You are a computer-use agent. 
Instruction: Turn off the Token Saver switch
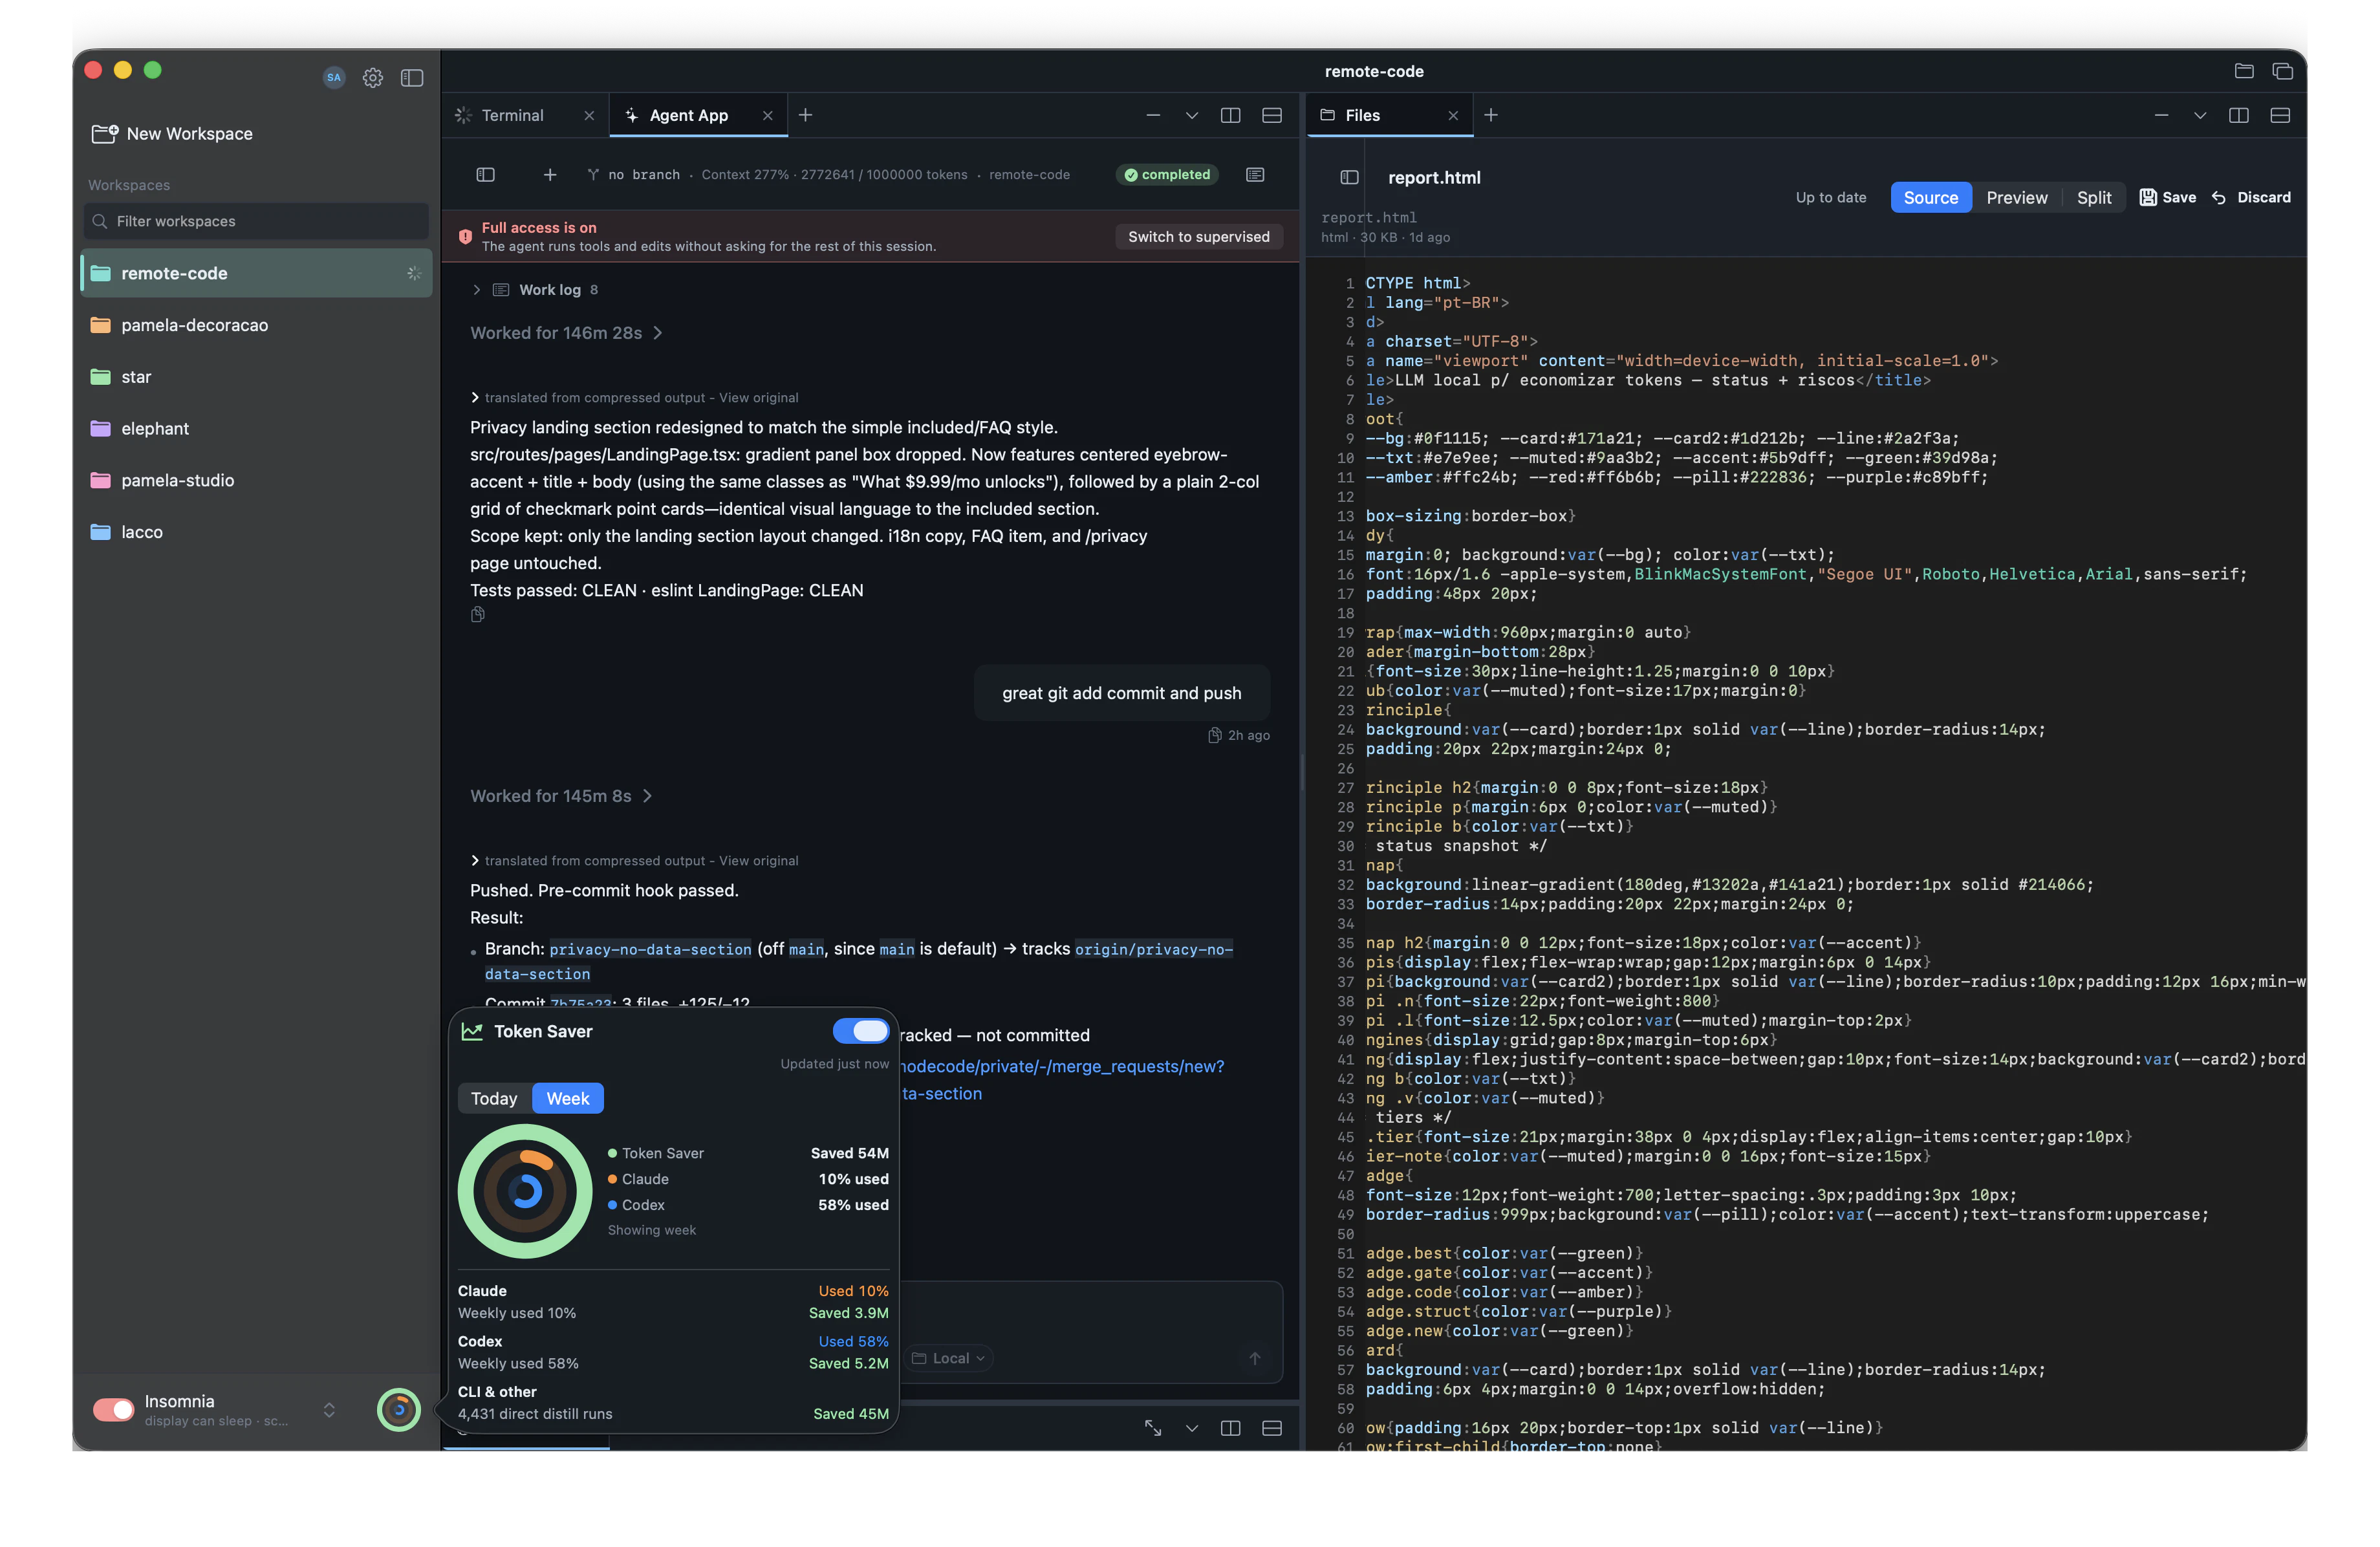tap(860, 1031)
